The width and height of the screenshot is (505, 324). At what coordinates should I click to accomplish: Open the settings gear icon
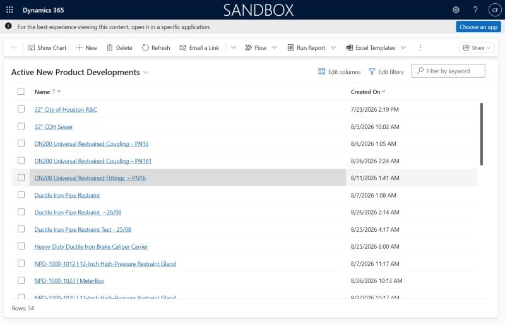tap(456, 10)
